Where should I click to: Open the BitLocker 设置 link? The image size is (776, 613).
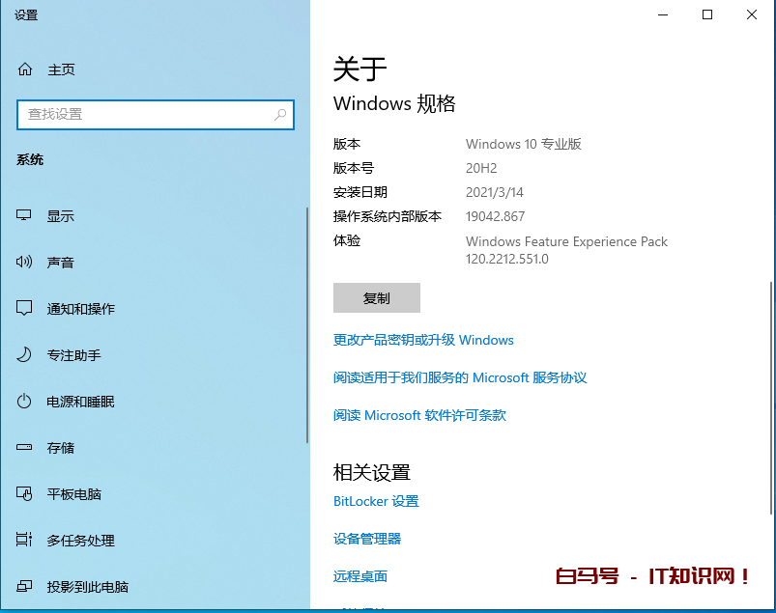point(376,501)
